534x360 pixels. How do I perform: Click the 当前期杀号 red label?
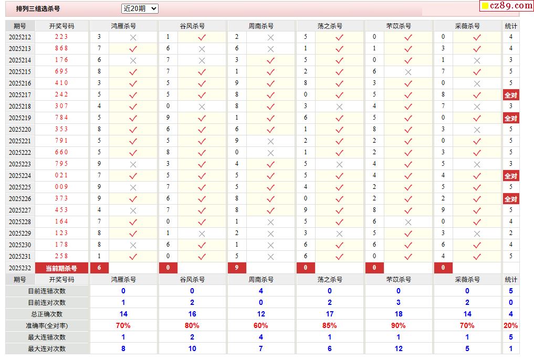coord(61,268)
